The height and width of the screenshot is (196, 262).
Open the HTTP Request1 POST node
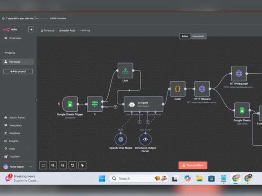pos(239,73)
